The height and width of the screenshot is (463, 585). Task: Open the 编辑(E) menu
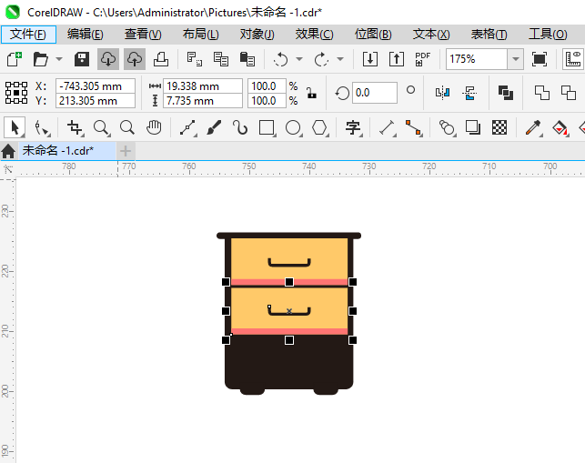click(85, 35)
